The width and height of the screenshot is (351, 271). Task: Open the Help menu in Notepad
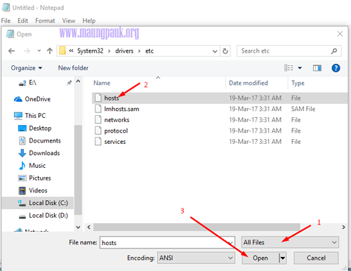(x=89, y=21)
